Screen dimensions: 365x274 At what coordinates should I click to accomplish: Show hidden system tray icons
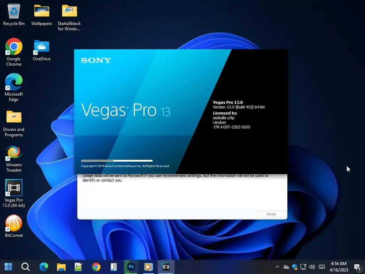tap(277, 267)
